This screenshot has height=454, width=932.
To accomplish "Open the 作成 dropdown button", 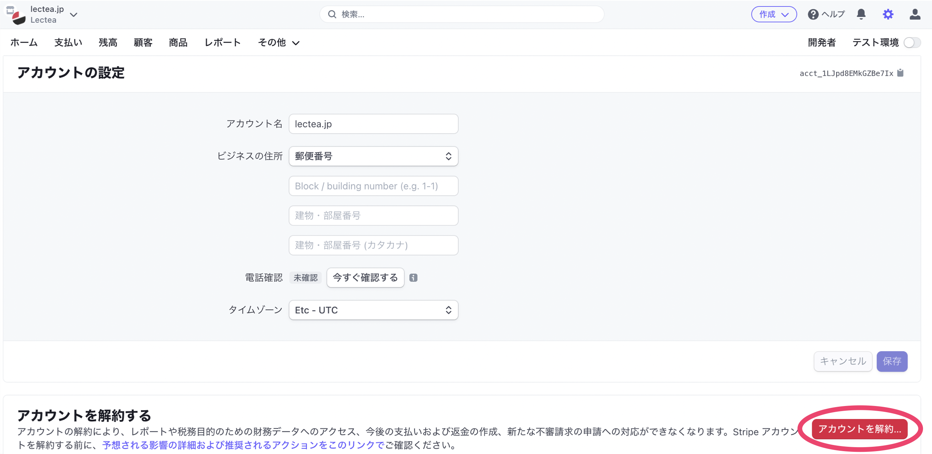I will click(x=774, y=14).
